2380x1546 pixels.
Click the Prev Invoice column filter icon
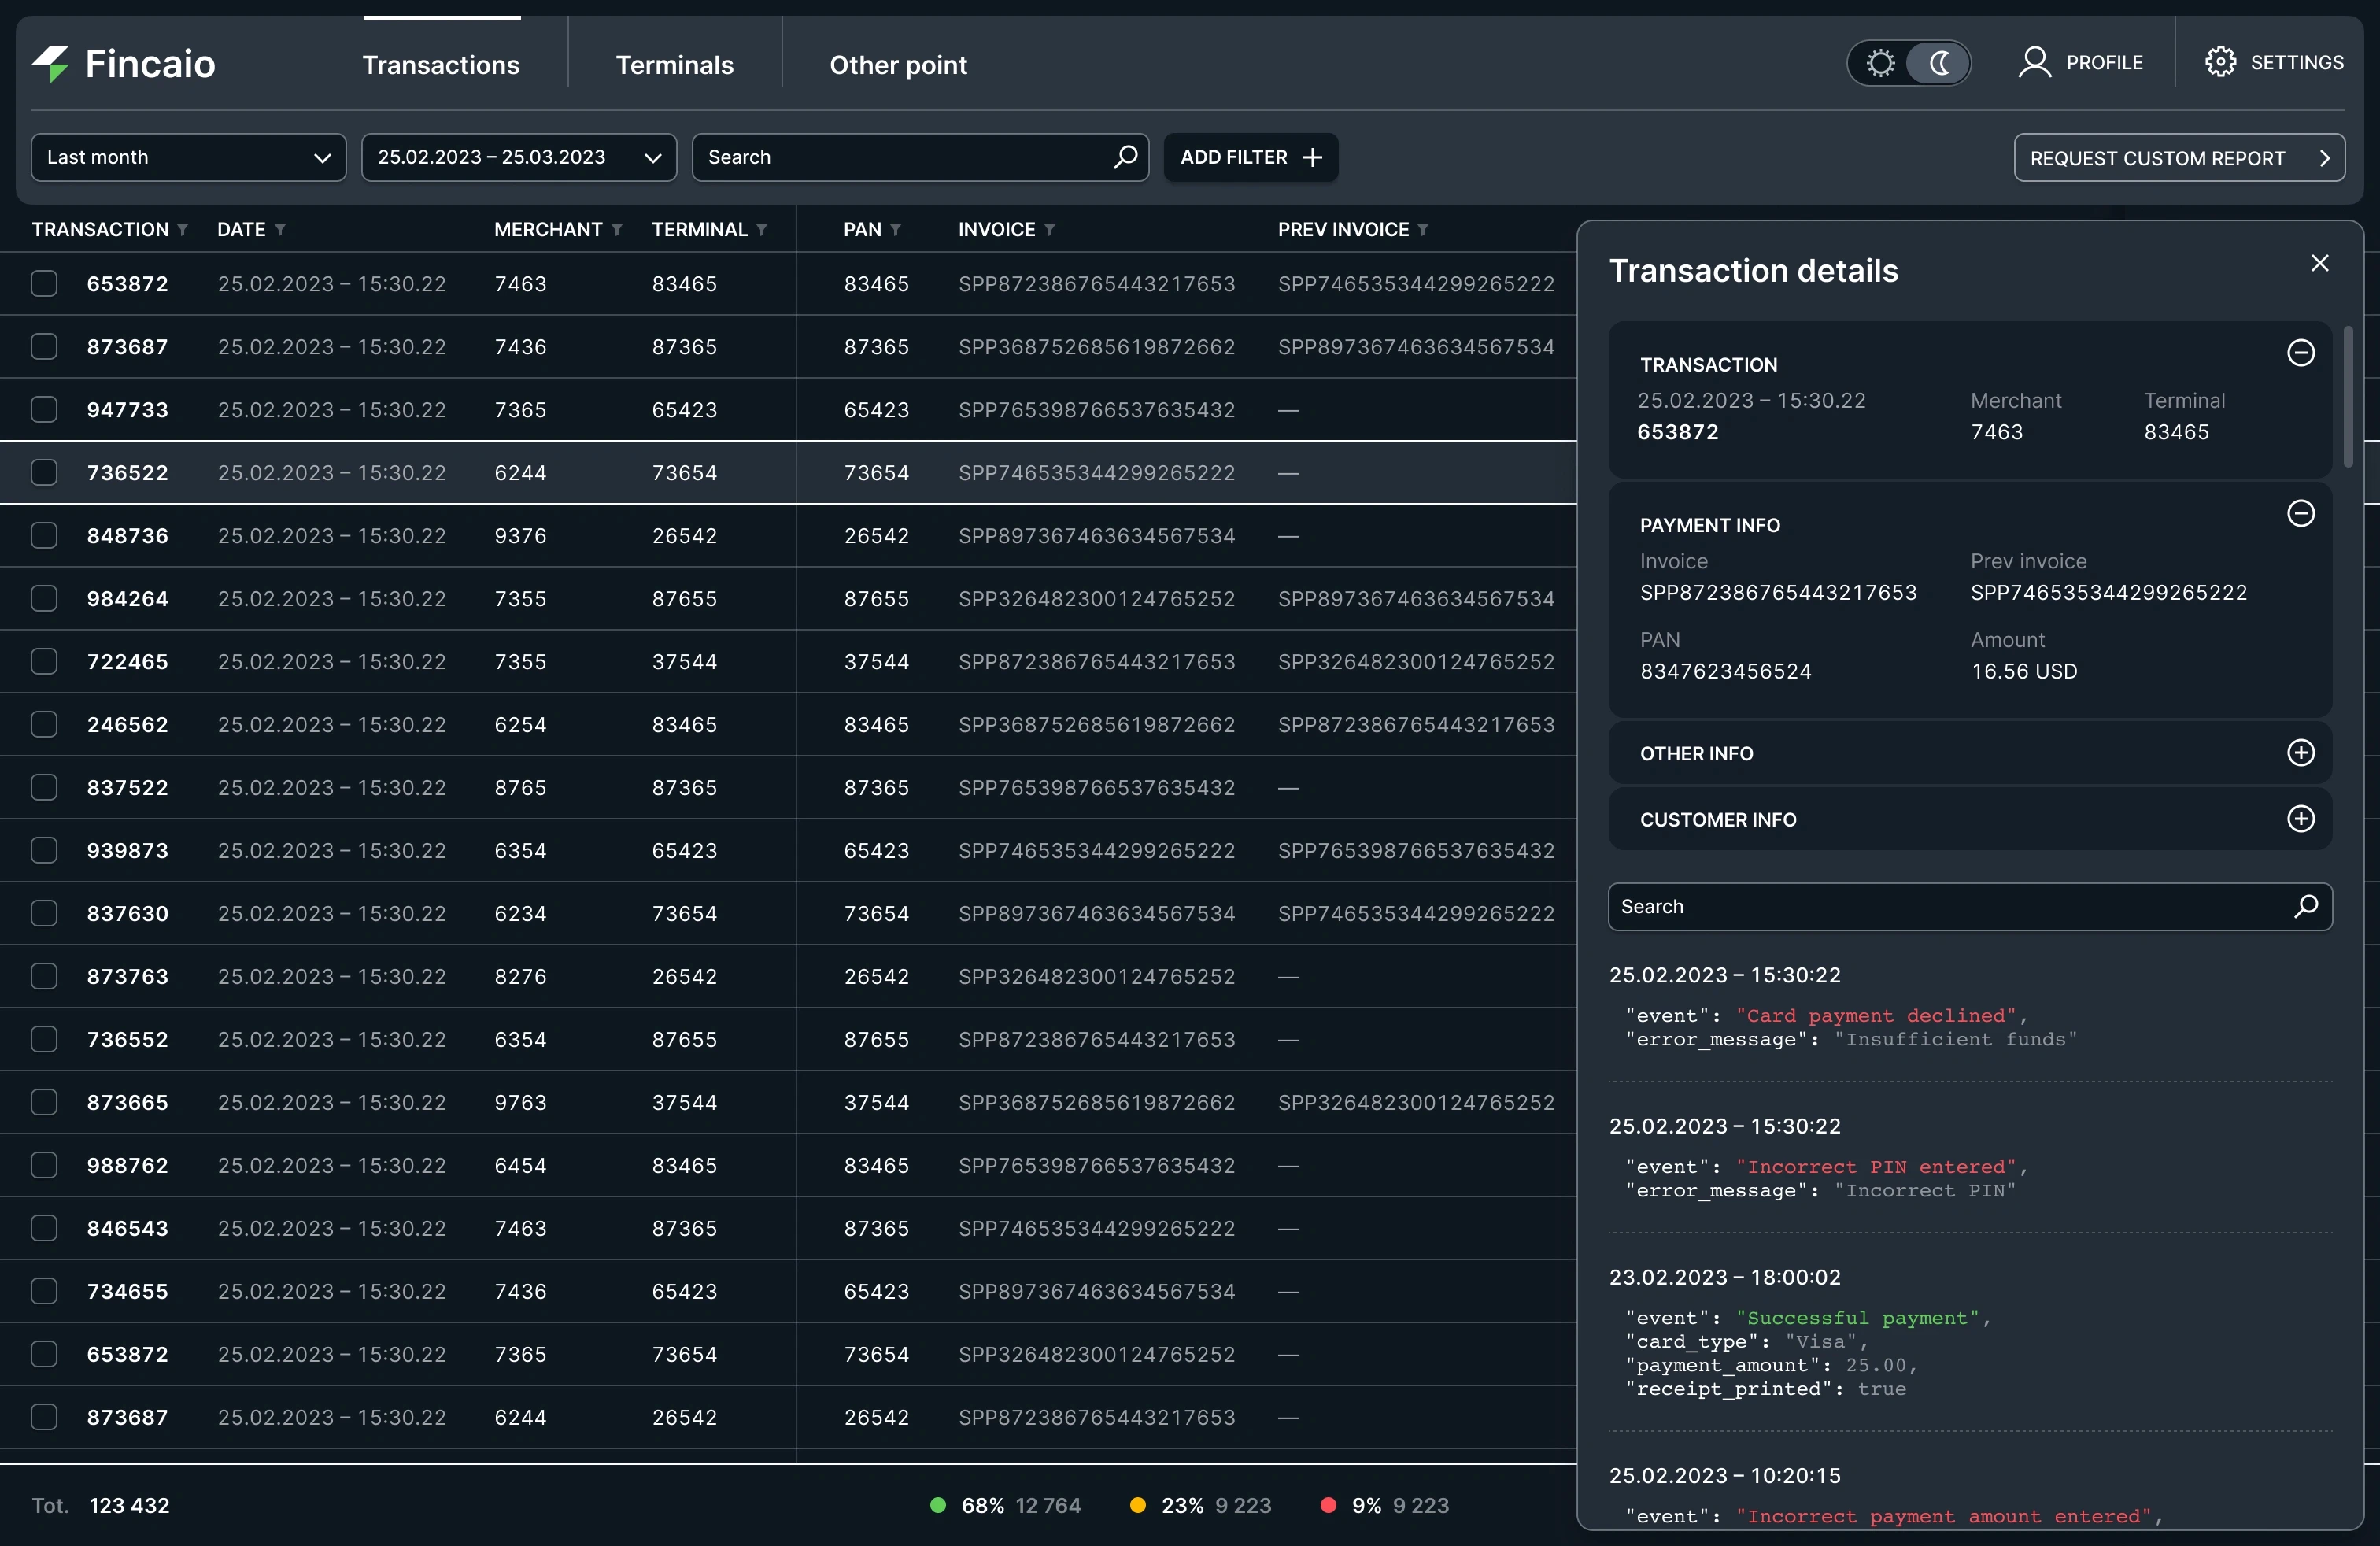1423,230
